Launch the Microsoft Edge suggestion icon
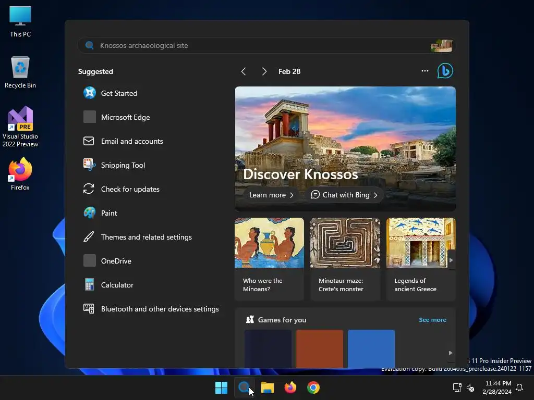 coord(90,117)
